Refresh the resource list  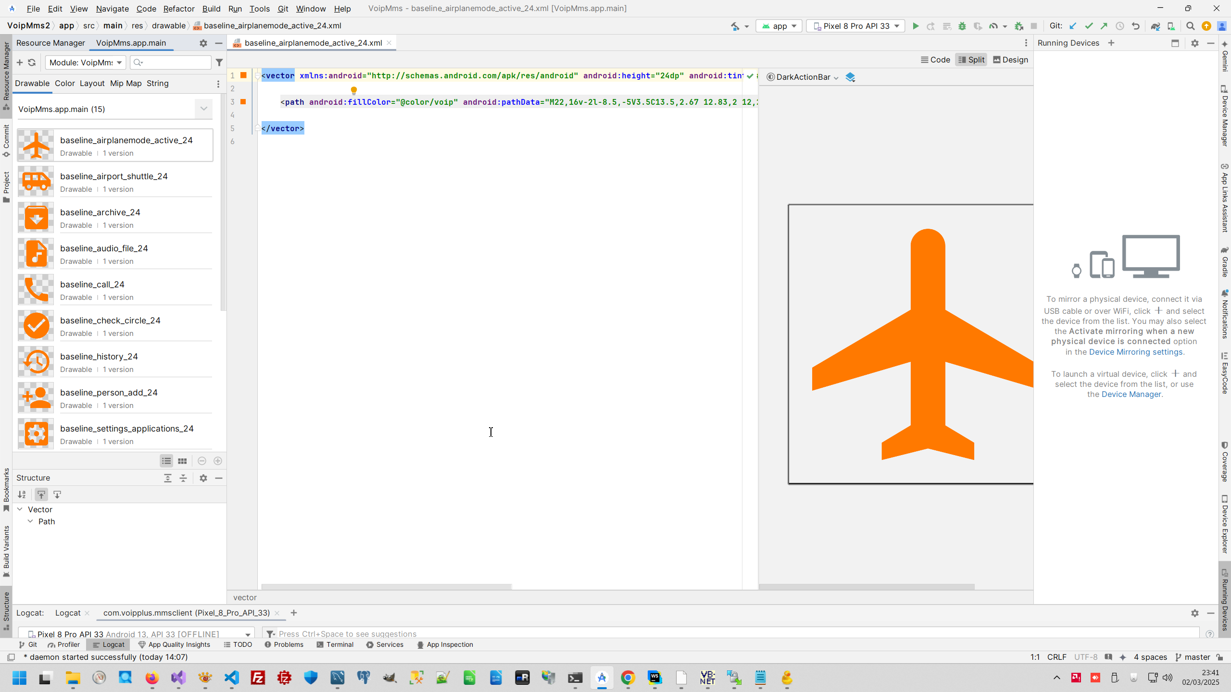coord(32,62)
